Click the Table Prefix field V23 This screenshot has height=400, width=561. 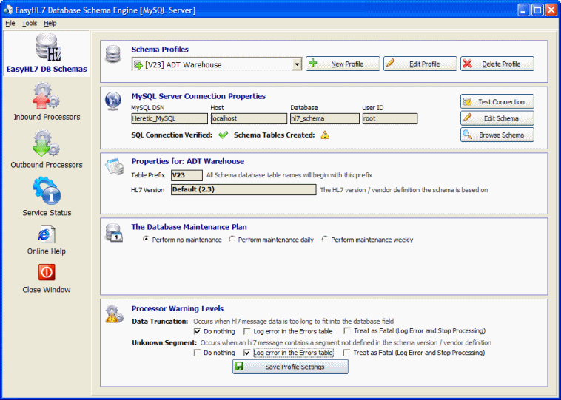(187, 175)
